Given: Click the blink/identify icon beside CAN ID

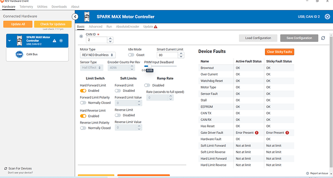Looking at the screenshot, I should click(81, 37).
